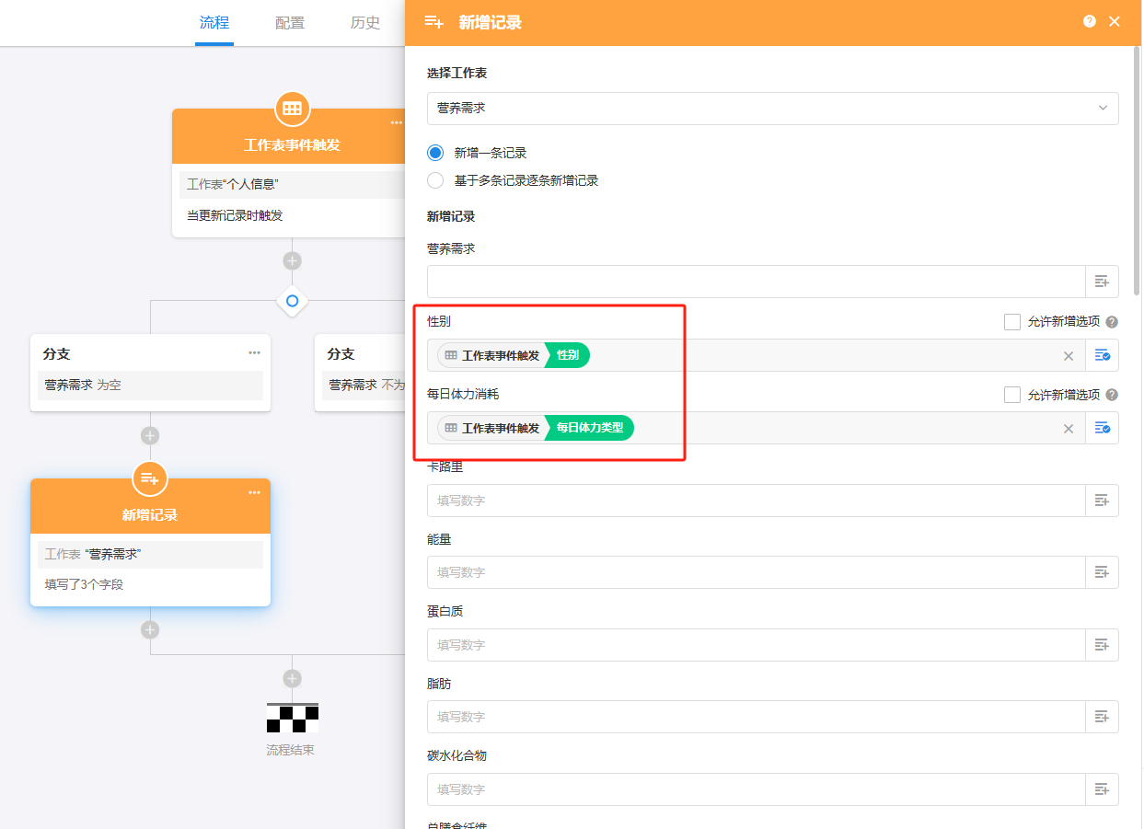Switch to the 历史 tab
The height and width of the screenshot is (829, 1144).
pyautogui.click(x=365, y=23)
